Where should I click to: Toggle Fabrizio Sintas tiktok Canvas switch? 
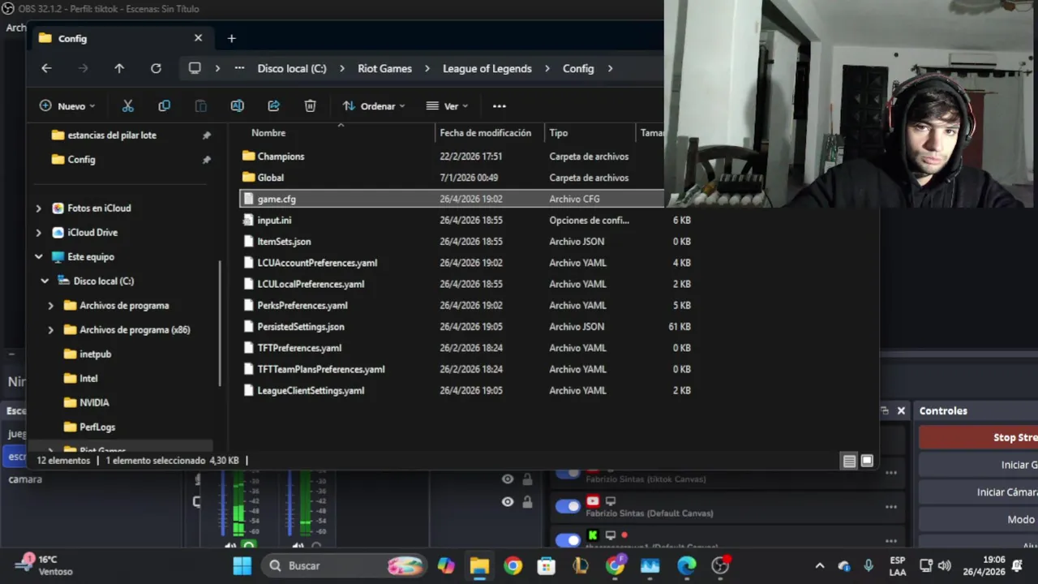pos(568,473)
